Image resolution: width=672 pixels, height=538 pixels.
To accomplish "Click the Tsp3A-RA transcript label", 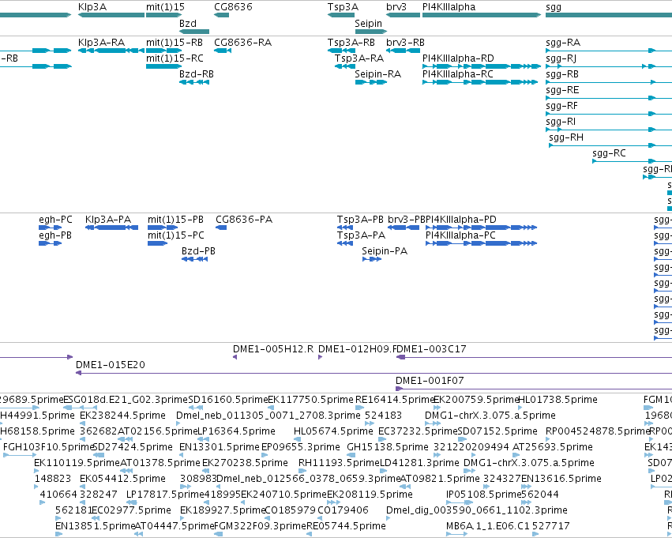I will click(x=359, y=58).
